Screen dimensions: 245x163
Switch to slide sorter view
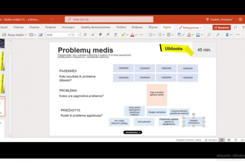coord(229,140)
